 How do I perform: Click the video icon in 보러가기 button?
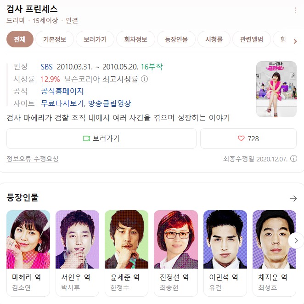86,138
